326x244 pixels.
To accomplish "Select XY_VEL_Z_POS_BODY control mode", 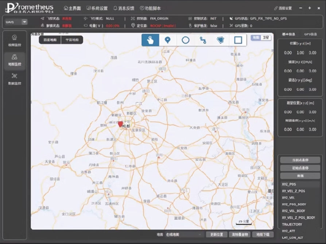I will pyautogui.click(x=300, y=217).
